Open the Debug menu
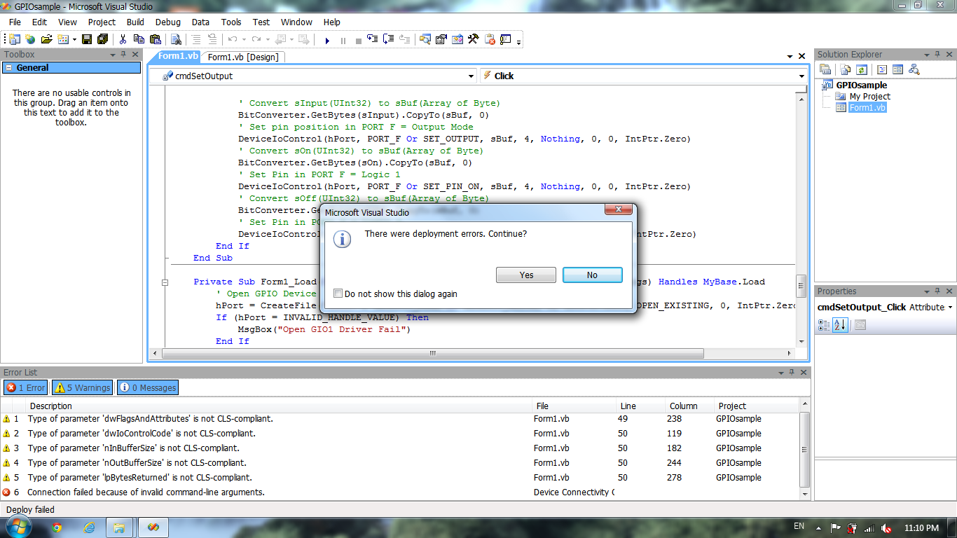The height and width of the screenshot is (538, 957). click(167, 22)
